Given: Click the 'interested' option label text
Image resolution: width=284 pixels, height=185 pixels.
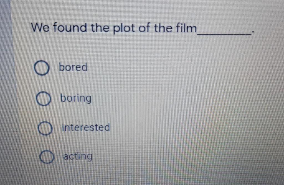Looking at the screenshot, I should point(86,127).
